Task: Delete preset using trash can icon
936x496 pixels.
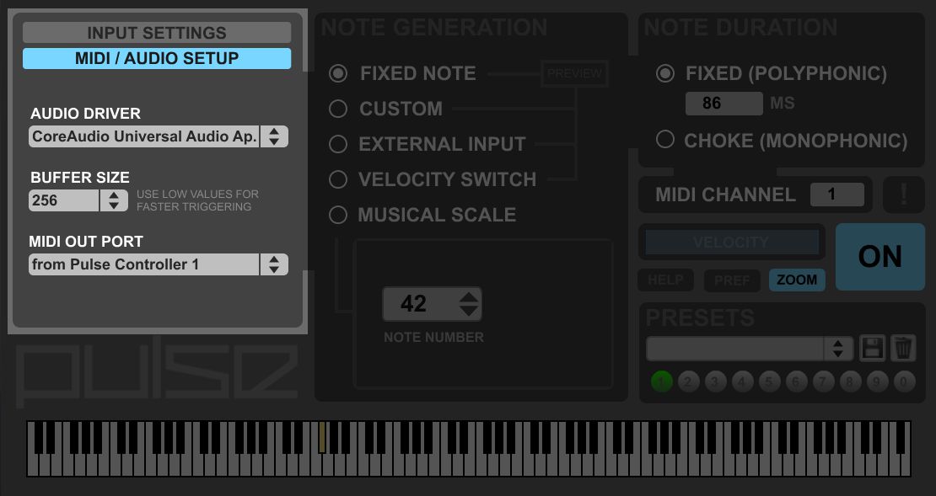Action: click(x=902, y=348)
